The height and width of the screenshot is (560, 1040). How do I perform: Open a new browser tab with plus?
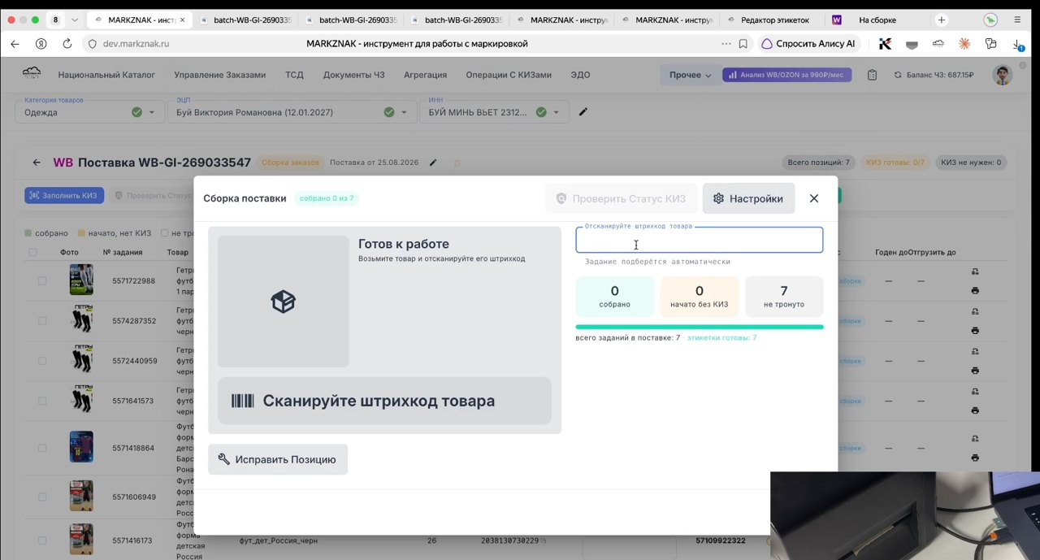(941, 20)
